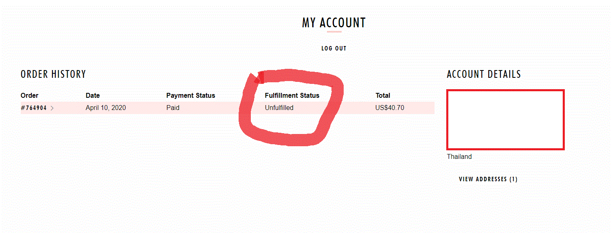612x233 pixels.
Task: Click the pink divider under MY ACCOUNT
Action: pos(334,32)
